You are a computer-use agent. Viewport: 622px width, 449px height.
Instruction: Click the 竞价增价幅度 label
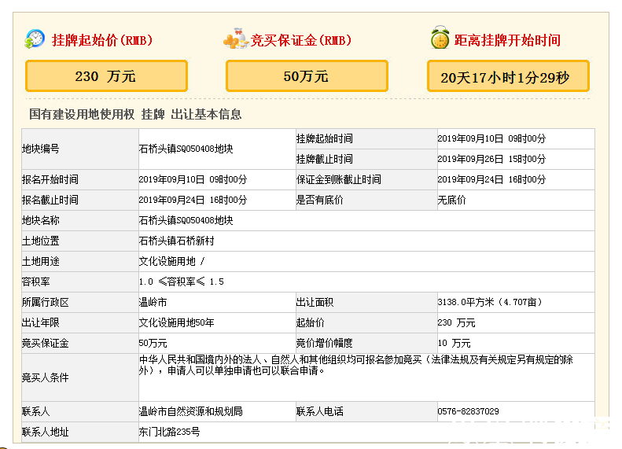point(325,343)
